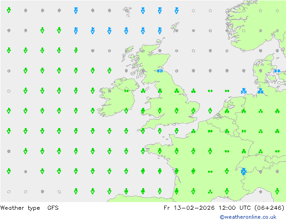
Task: Click the grey dot over the Shetland Islands
Action: pyautogui.click(x=176, y=31)
